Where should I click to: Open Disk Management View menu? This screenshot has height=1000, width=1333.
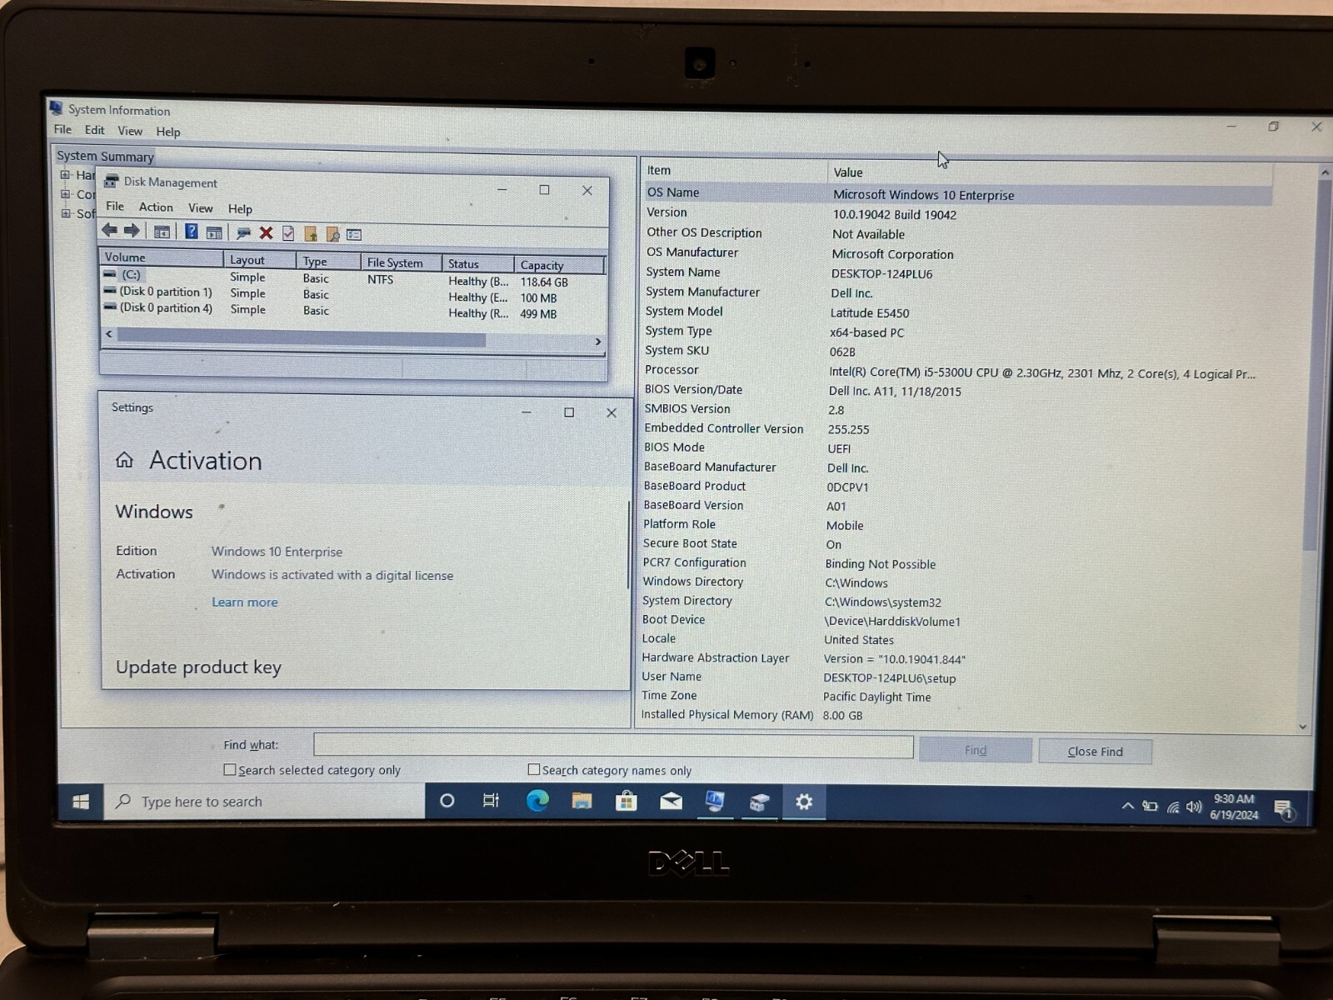200,207
